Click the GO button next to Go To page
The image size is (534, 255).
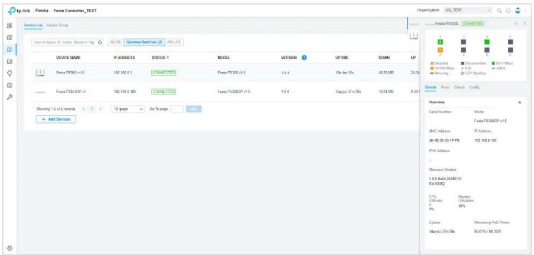pyautogui.click(x=194, y=109)
